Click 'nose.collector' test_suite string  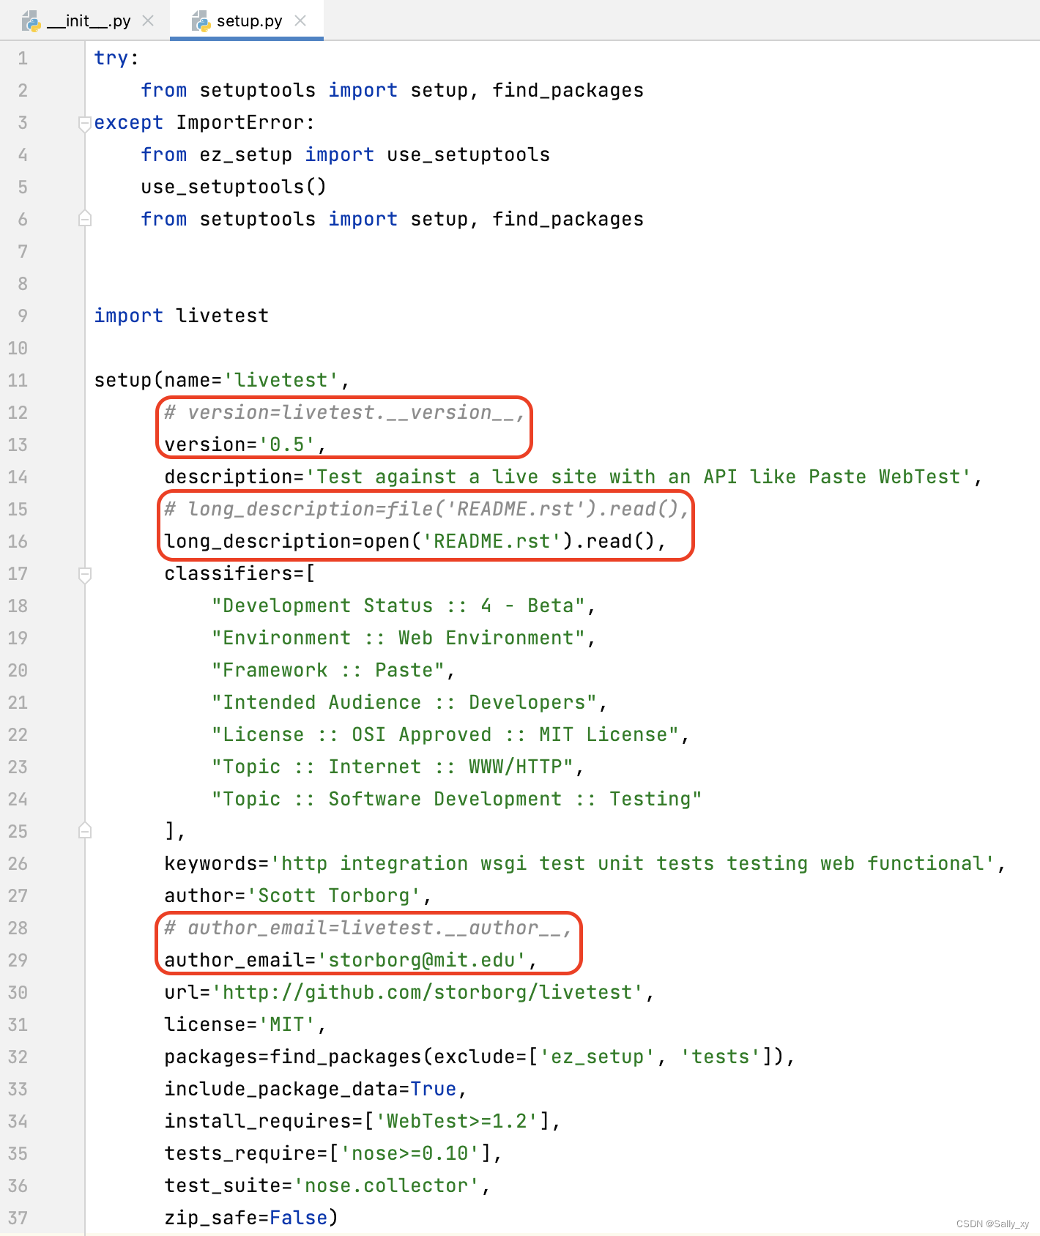click(387, 1185)
